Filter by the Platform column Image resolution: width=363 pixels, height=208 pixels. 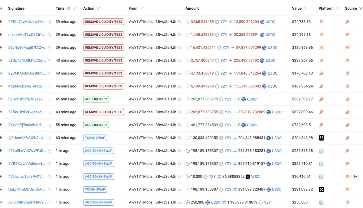338,8
